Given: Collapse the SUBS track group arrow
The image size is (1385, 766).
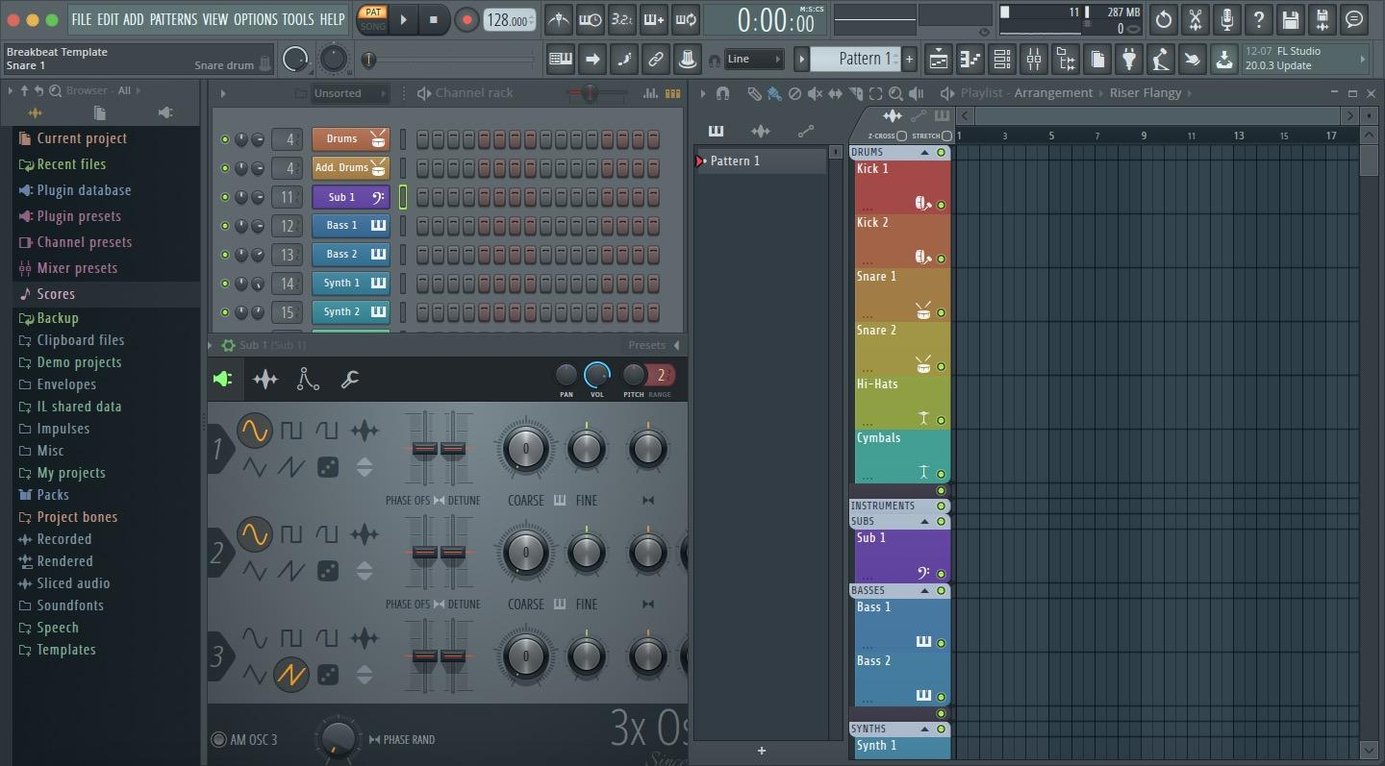Looking at the screenshot, I should pyautogui.click(x=924, y=521).
